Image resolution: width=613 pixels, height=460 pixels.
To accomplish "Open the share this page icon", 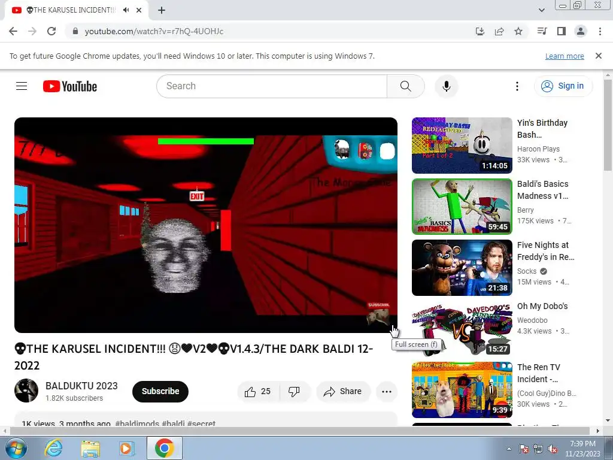I will (499, 31).
